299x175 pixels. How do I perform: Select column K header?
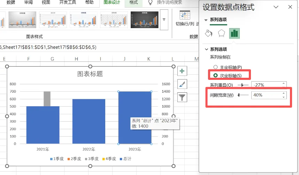pos(148,59)
